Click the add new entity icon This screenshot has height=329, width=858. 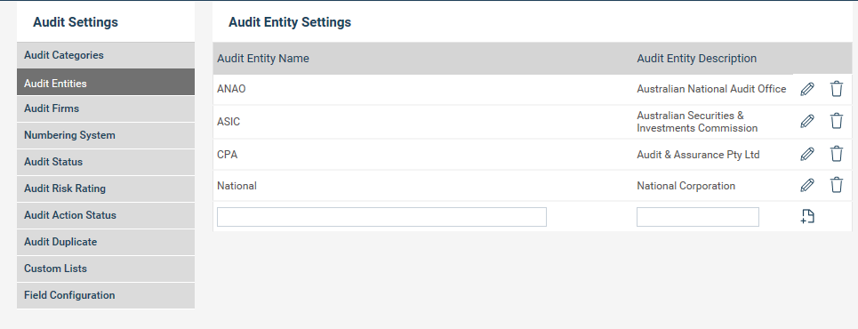(x=807, y=216)
